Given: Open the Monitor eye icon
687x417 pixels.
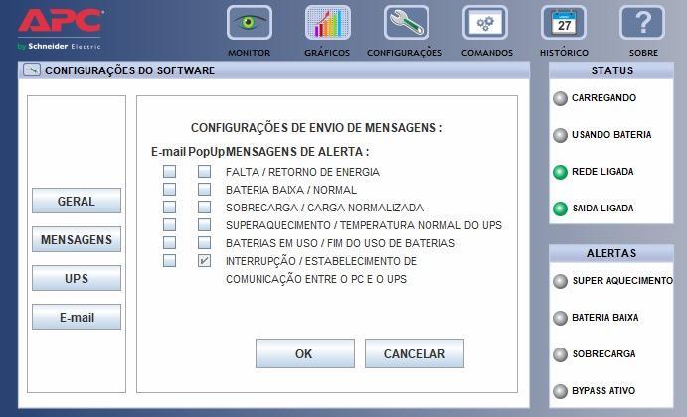Looking at the screenshot, I should click(x=250, y=23).
